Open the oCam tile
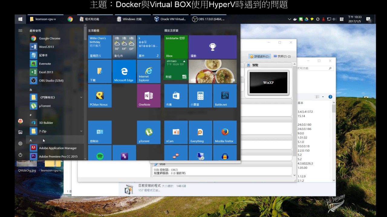This screenshot has width=387, height=217. 176,132
